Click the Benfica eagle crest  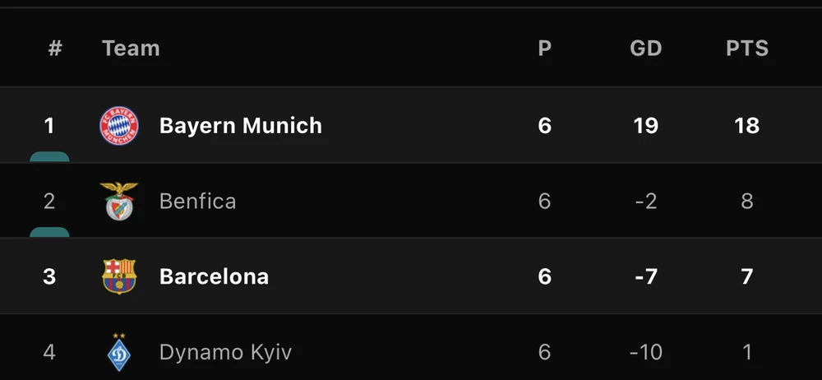click(x=119, y=202)
